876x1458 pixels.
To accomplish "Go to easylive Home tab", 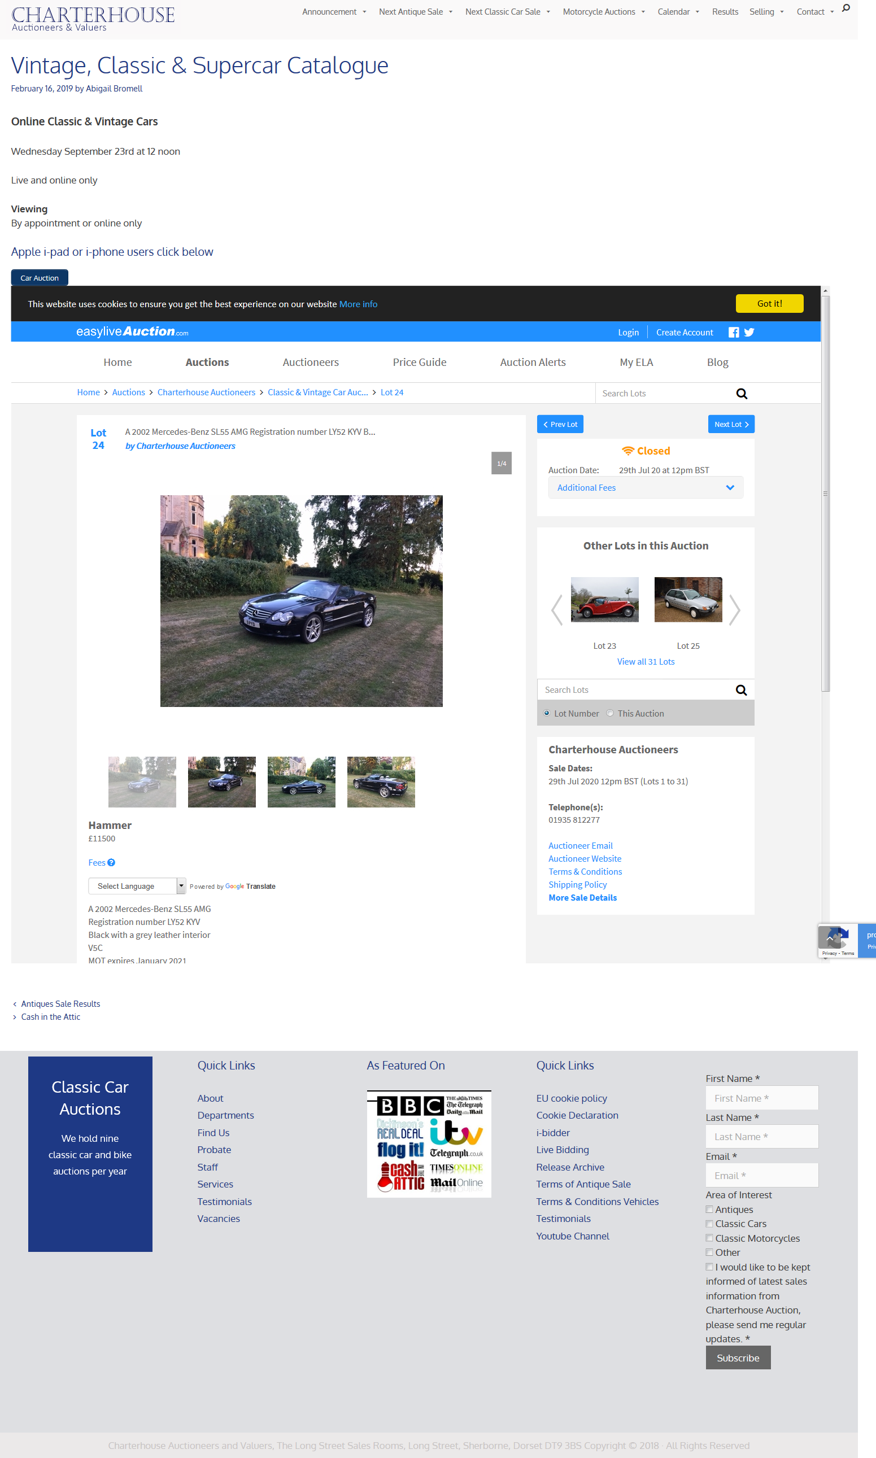I will [x=117, y=363].
